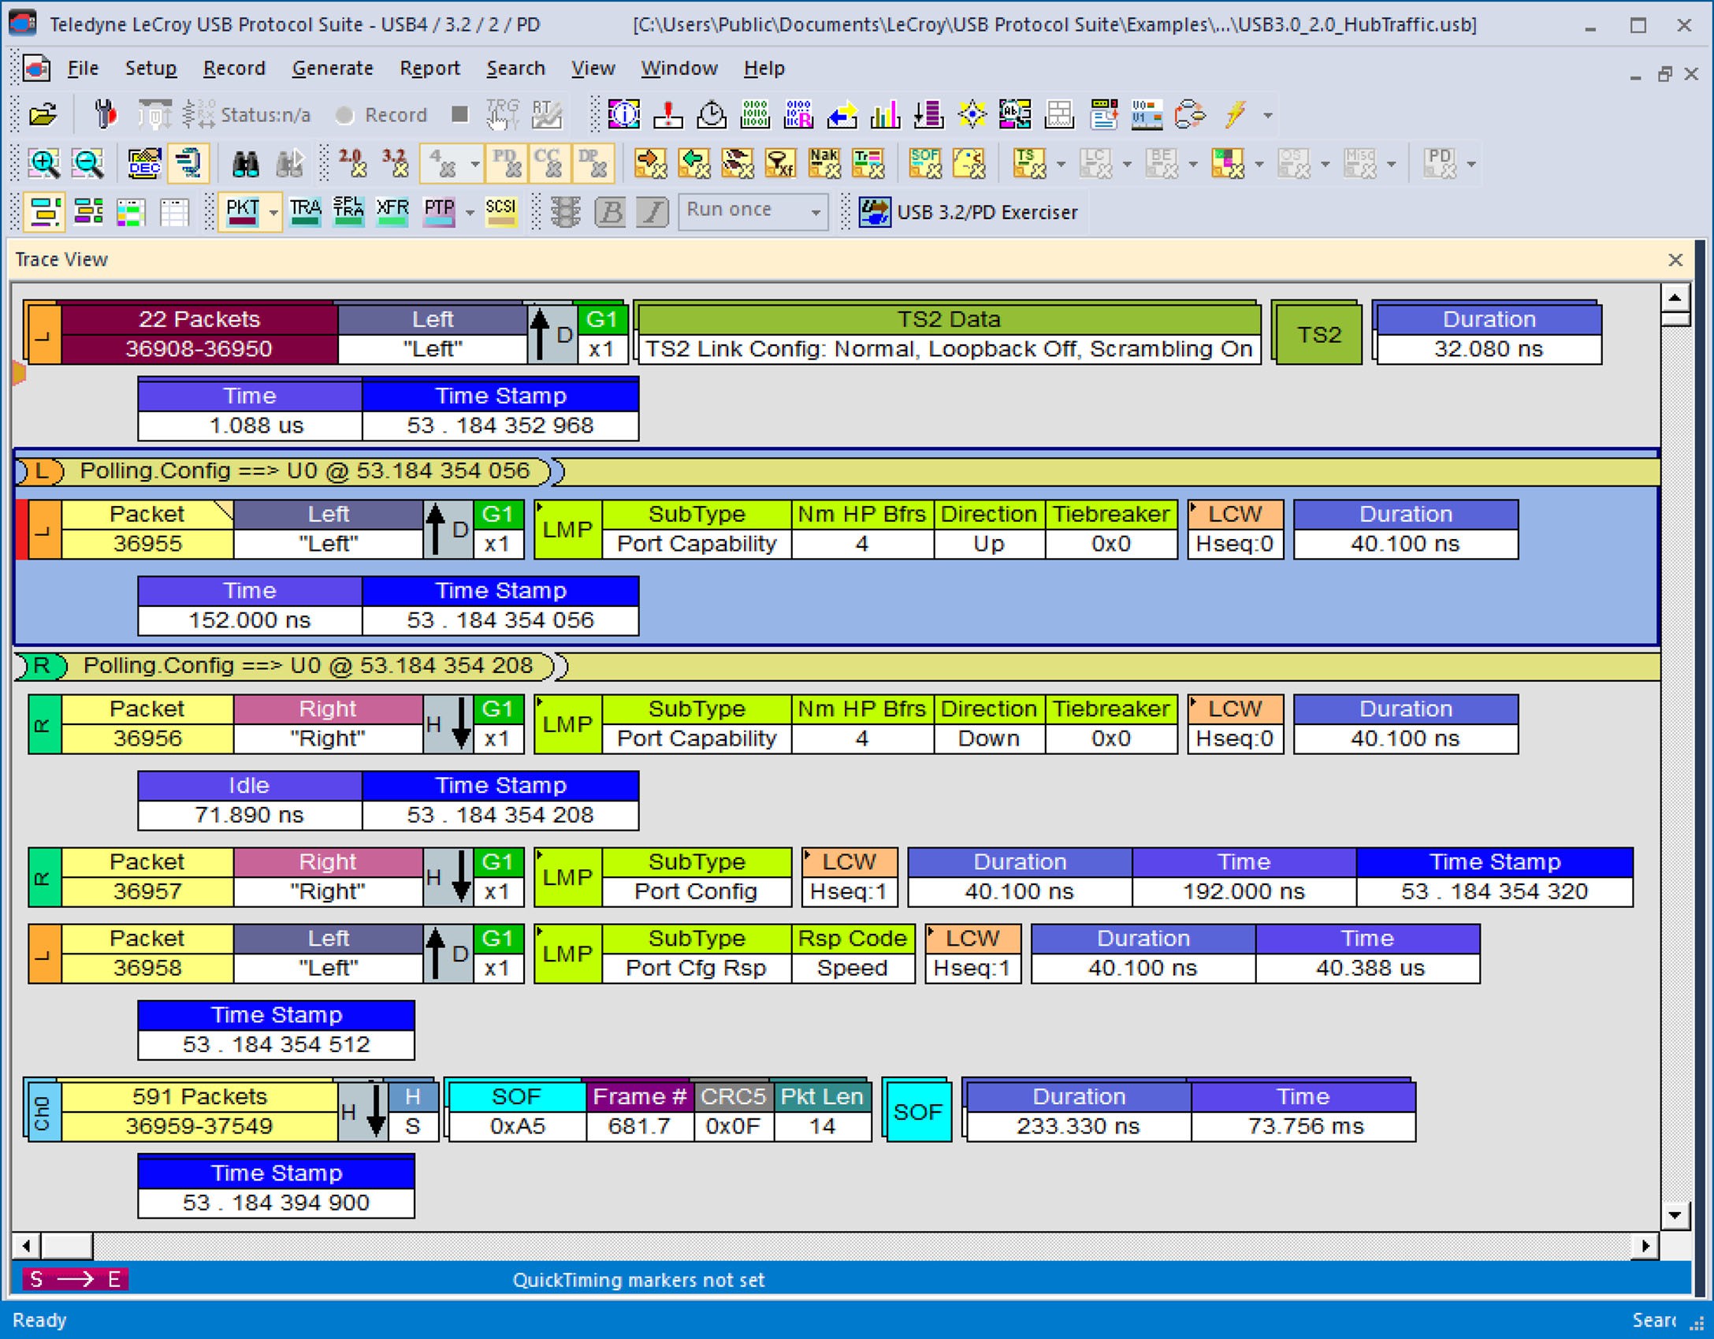Expand the PKT level dropdown arrow

[273, 212]
